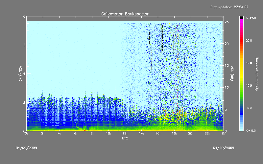The image size is (263, 164).
Task: Click the '10:' hour tick on time axis
Action: 109,133
